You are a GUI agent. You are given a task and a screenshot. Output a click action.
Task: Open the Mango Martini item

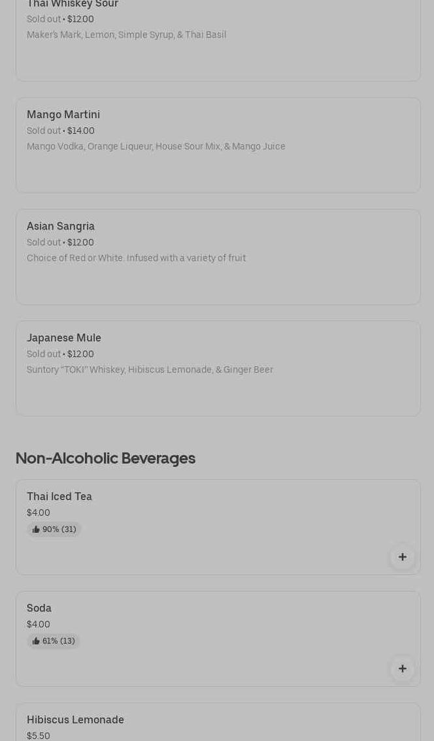pos(63,115)
